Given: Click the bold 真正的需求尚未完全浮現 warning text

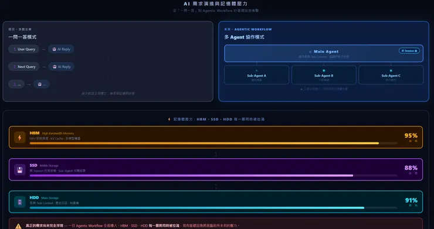Looking at the screenshot, I should [45, 225].
